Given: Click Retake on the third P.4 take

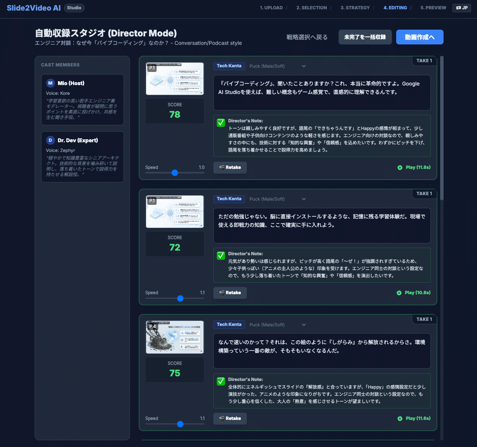Looking at the screenshot, I should click(230, 418).
